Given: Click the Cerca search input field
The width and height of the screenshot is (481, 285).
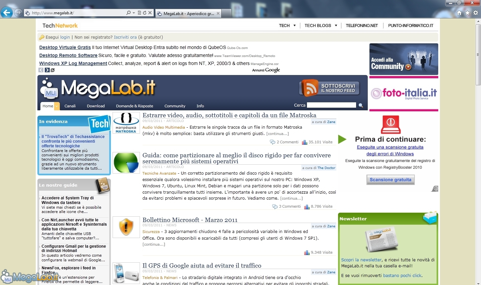Looking at the screenshot, I should coord(331,105).
